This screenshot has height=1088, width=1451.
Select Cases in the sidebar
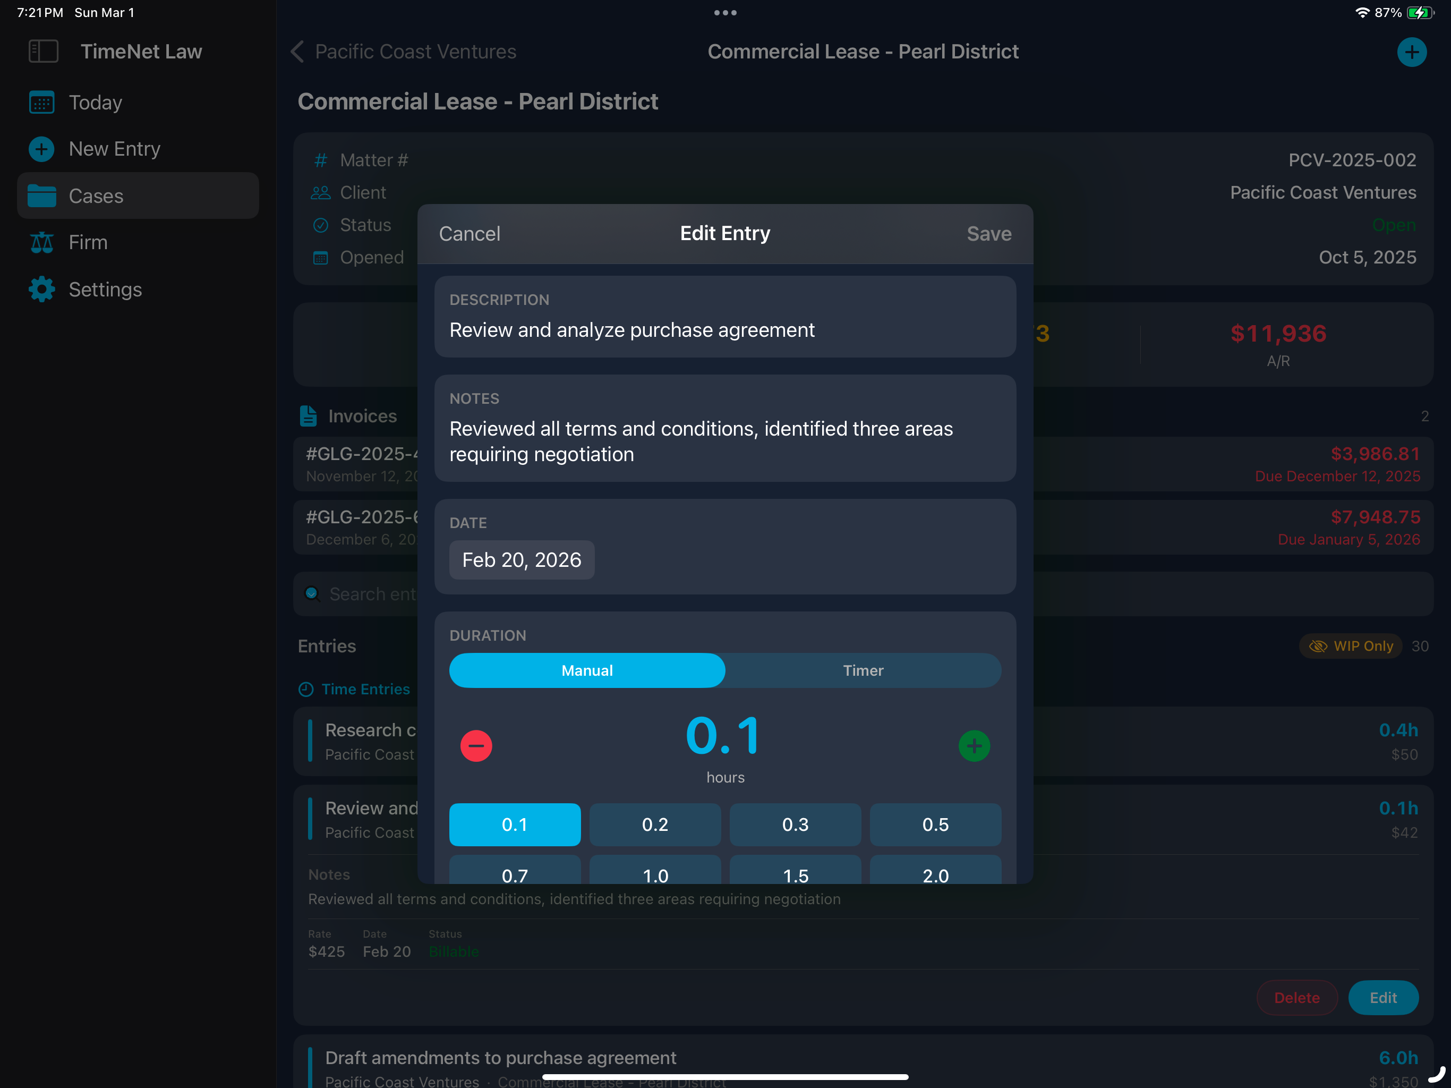[138, 195]
